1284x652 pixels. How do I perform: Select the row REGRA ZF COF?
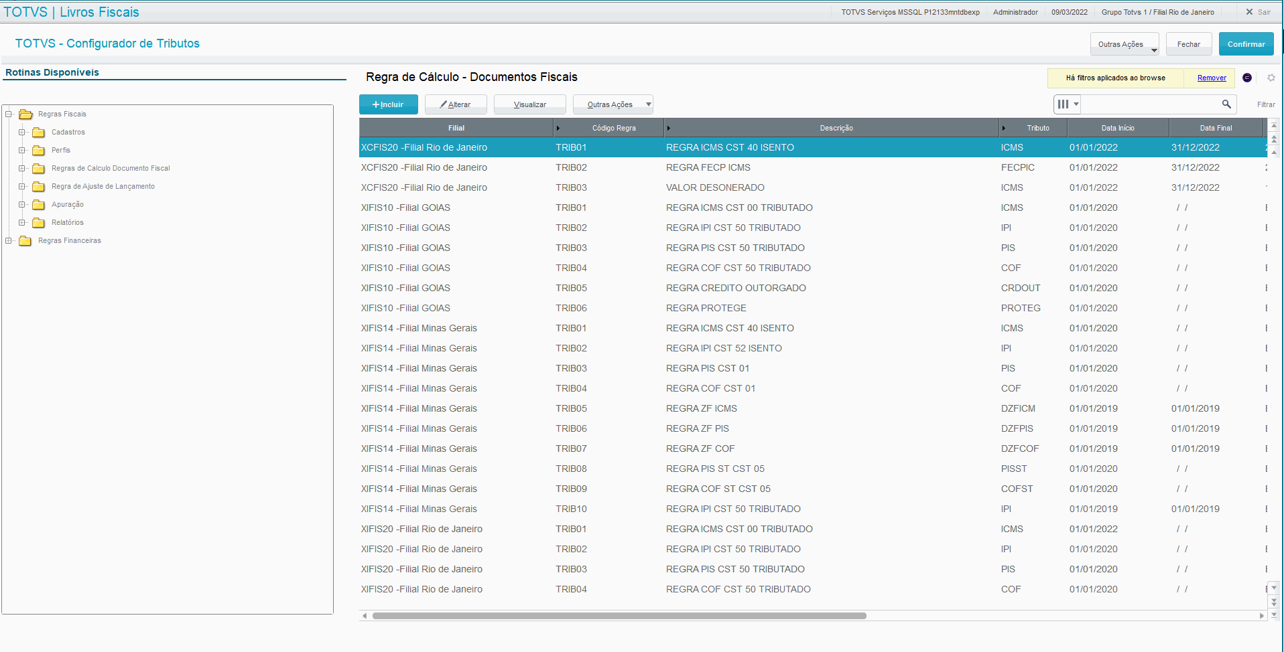coord(813,449)
